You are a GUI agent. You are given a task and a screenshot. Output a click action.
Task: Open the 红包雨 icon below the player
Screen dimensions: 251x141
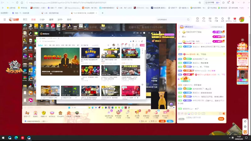tap(69, 114)
